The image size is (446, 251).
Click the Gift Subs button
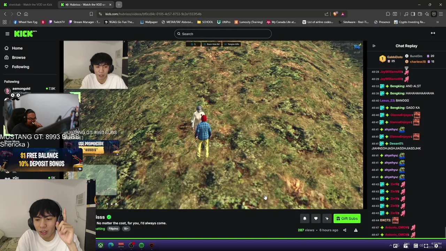(347, 219)
